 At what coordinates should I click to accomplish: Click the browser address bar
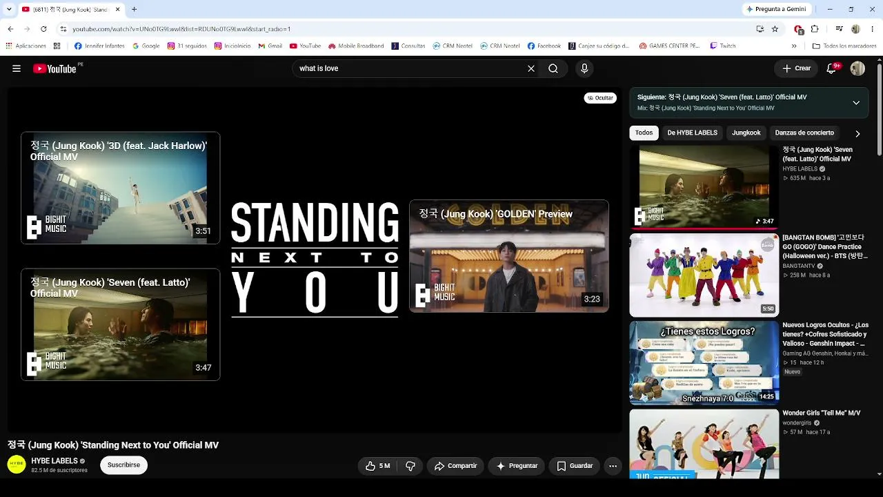pos(407,29)
